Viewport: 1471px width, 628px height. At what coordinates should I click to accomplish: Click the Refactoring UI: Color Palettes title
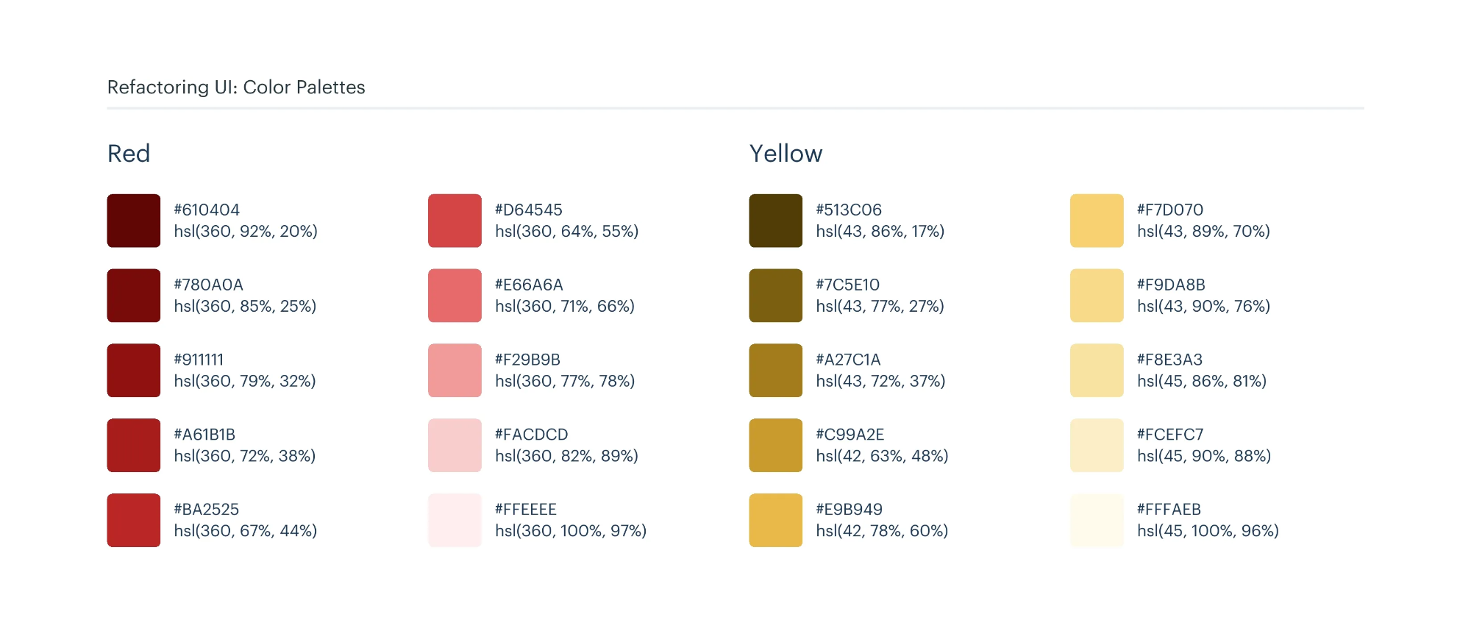(x=236, y=88)
